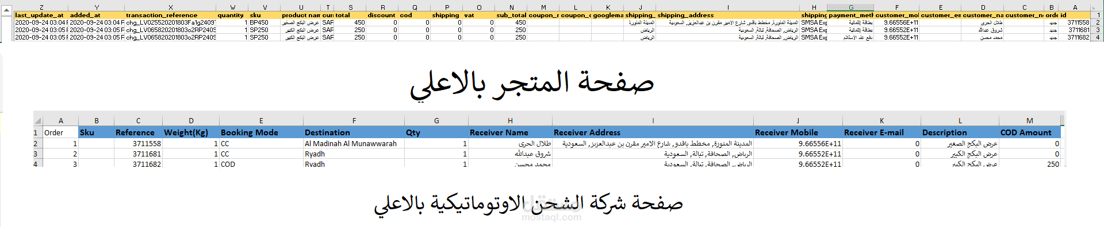Click the Order header cell
Viewport: 1104px width, 227px height.
(x=60, y=132)
